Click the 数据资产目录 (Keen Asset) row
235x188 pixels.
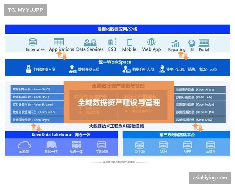click(200, 90)
